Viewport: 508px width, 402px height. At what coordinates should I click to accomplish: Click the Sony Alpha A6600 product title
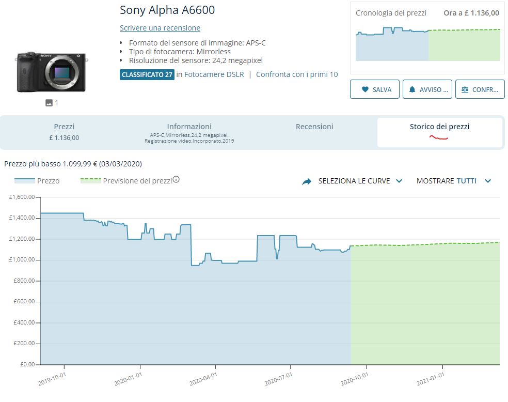click(x=167, y=10)
